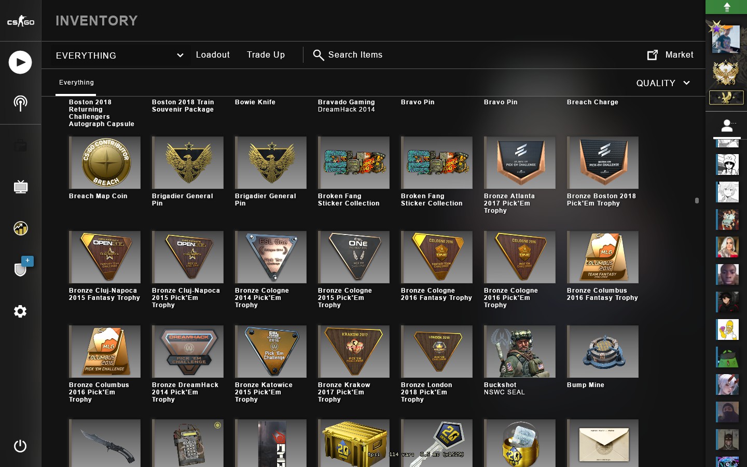Switch to the Loadout tab

(x=213, y=55)
